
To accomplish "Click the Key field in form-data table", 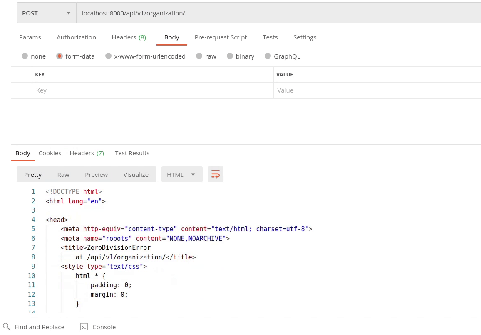I will tap(125, 90).
